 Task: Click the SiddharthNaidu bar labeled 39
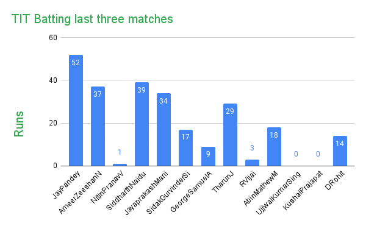142,124
